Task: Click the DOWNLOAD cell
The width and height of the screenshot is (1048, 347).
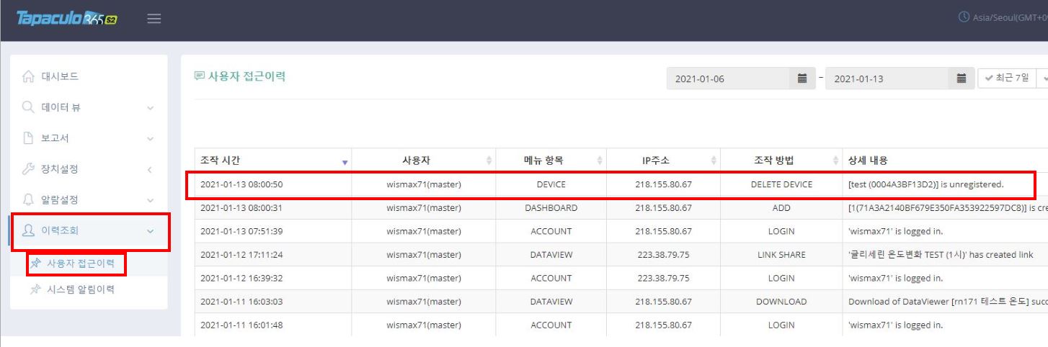Action: pos(781,302)
